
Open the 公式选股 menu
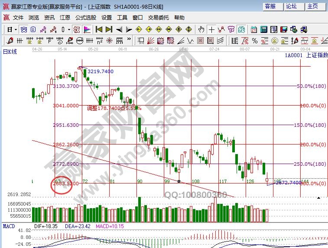point(86,18)
